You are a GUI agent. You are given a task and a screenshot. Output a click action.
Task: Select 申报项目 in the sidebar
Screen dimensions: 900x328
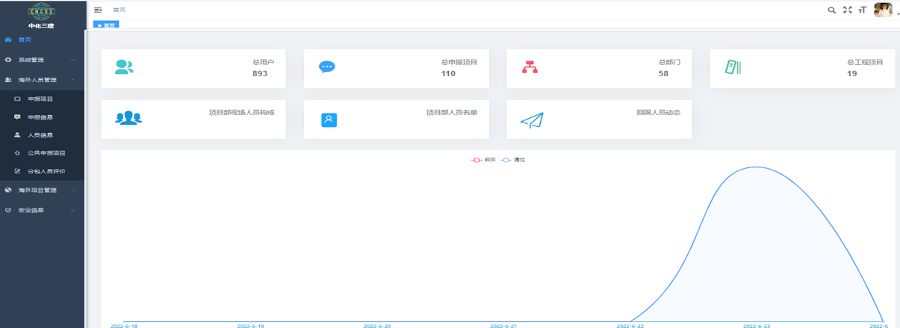[40, 99]
